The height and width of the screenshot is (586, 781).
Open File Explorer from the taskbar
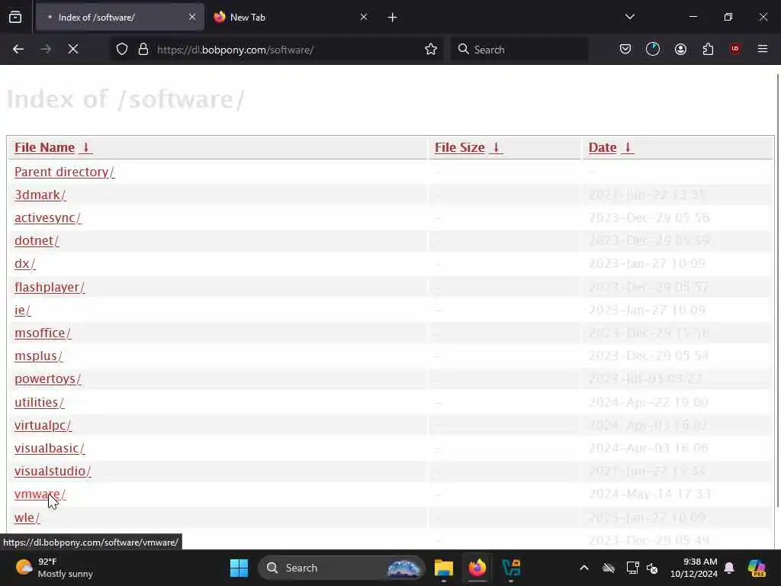[443, 568]
